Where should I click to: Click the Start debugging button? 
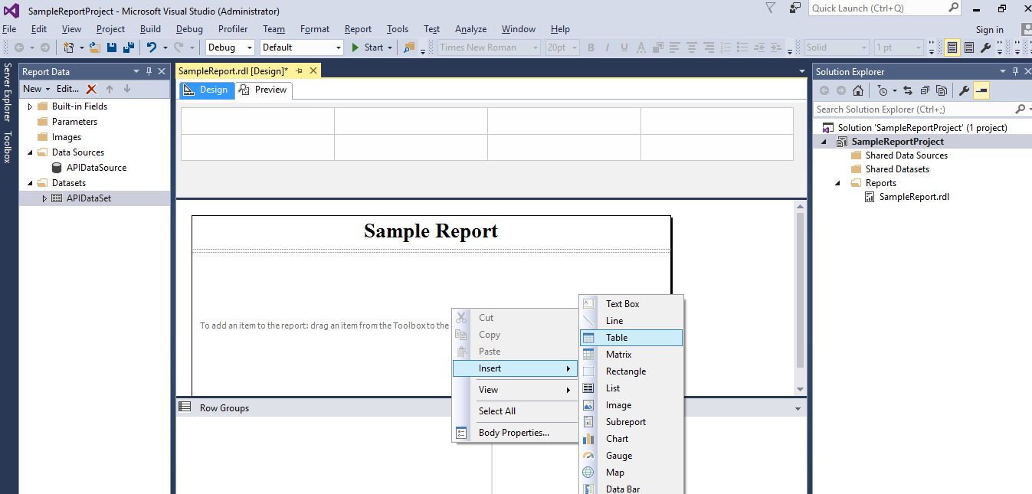[368, 47]
